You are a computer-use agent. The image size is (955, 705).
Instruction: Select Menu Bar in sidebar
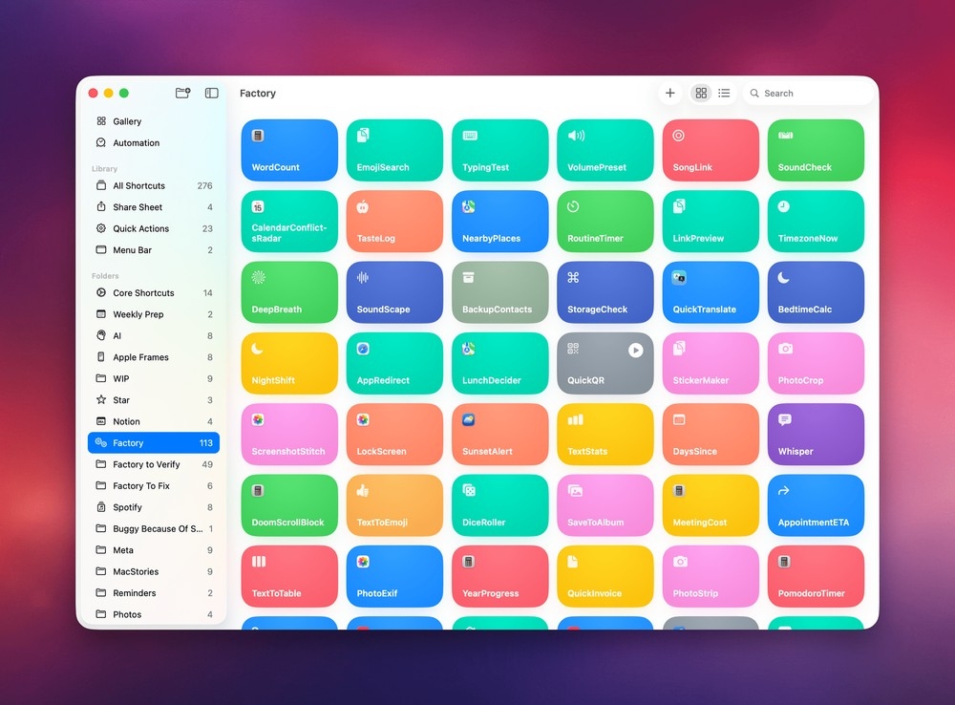(x=154, y=250)
